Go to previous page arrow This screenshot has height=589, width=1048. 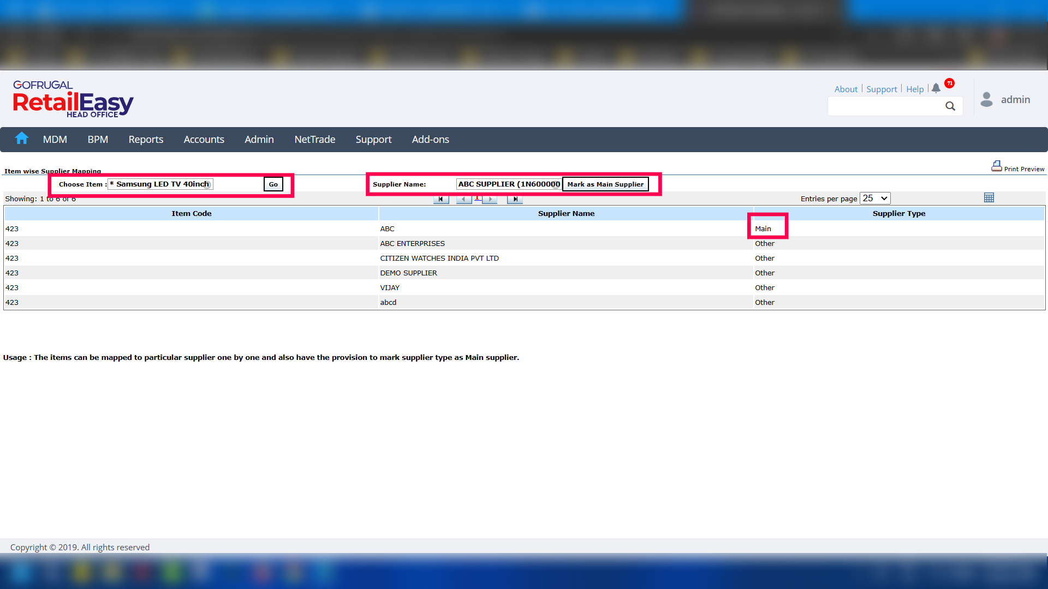coord(464,200)
